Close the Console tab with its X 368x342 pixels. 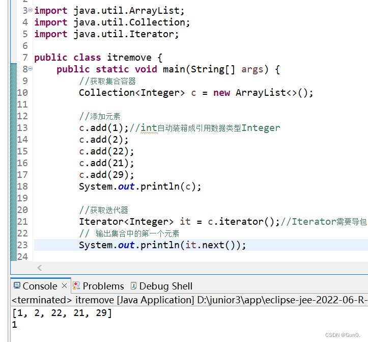64,286
